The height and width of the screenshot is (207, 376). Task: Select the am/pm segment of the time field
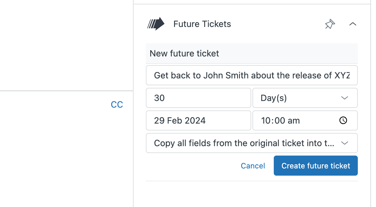point(294,121)
